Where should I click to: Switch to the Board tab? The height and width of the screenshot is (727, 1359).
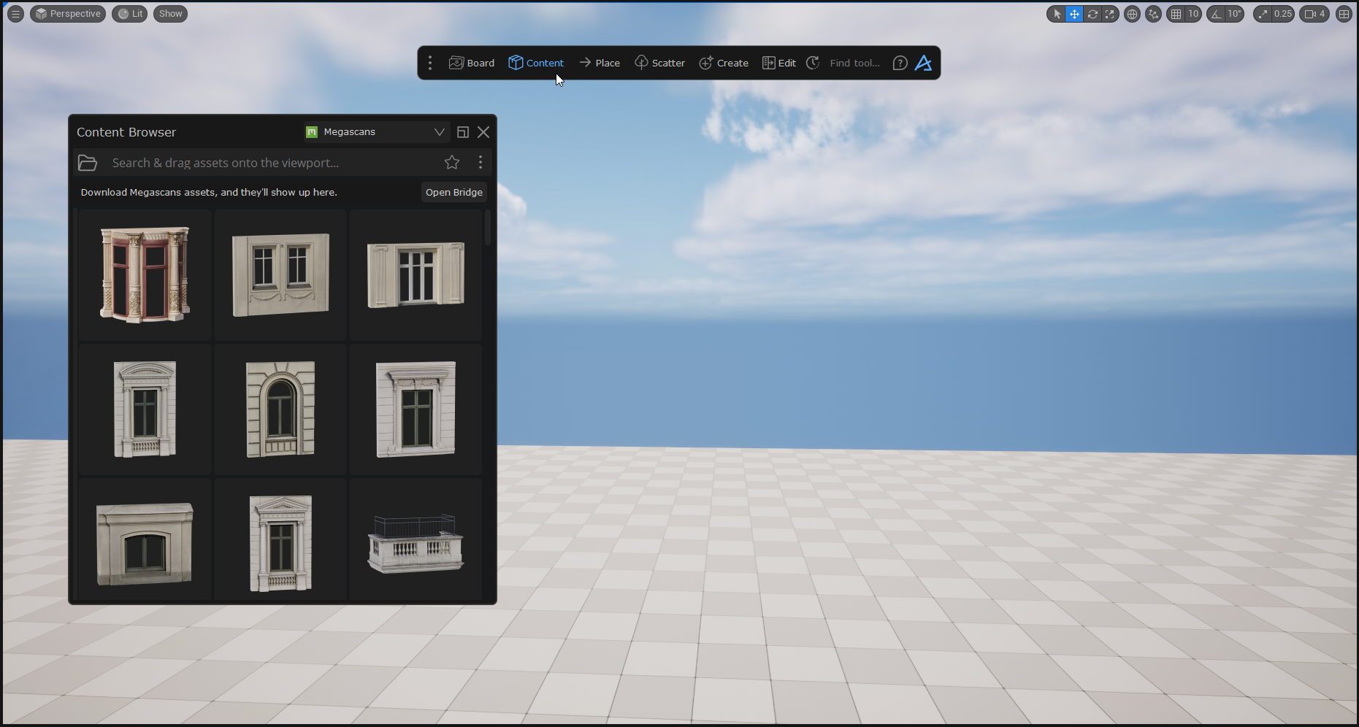click(x=472, y=64)
